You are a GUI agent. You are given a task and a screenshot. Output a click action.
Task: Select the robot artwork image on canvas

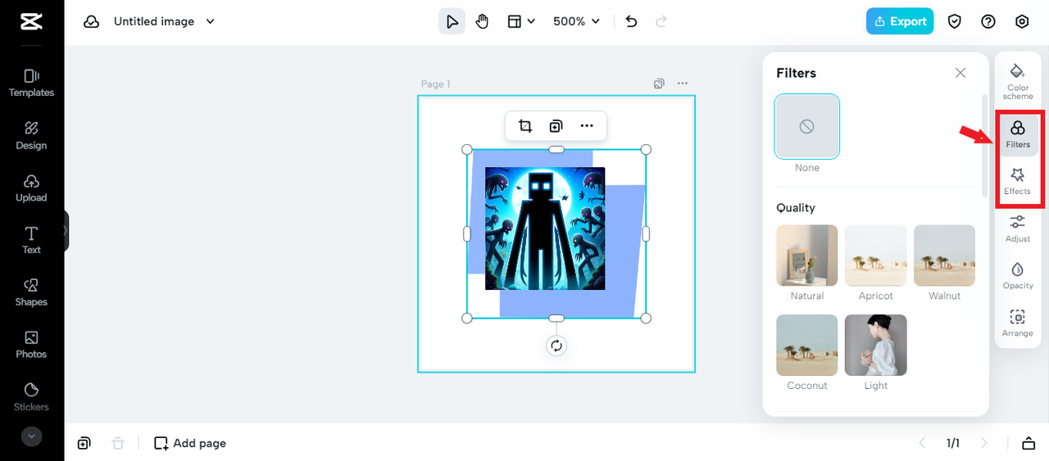545,228
